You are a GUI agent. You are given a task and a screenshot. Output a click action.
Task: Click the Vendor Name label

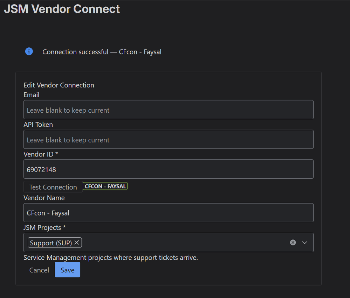[44, 198]
